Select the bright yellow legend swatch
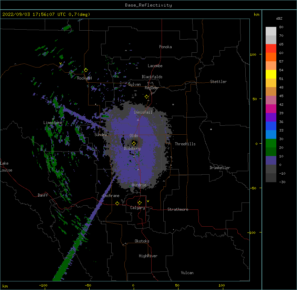 tap(271, 74)
